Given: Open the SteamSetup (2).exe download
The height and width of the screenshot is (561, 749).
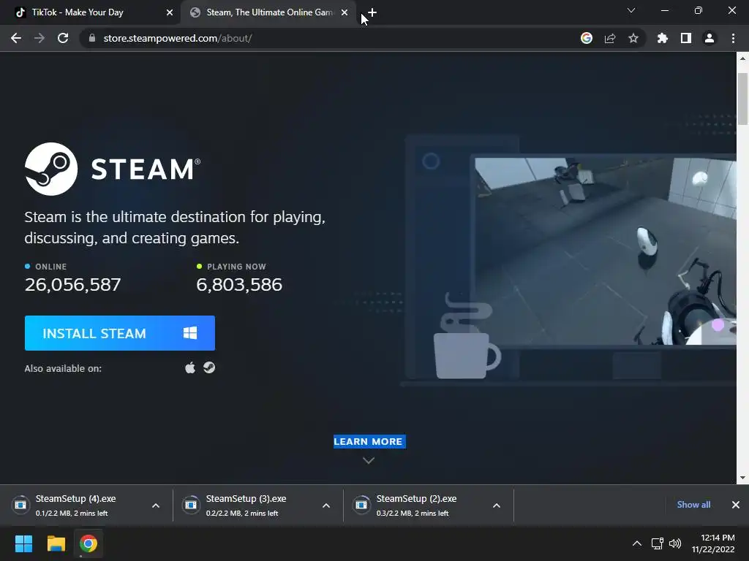Looking at the screenshot, I should tap(417, 505).
